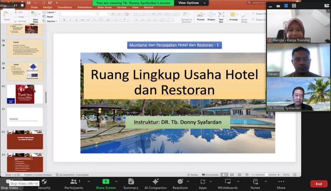331x191 pixels.
Task: Open the Slide Show tab
Action: click(104, 7)
